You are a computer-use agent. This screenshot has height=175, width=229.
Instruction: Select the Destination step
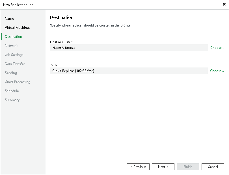pos(13,36)
